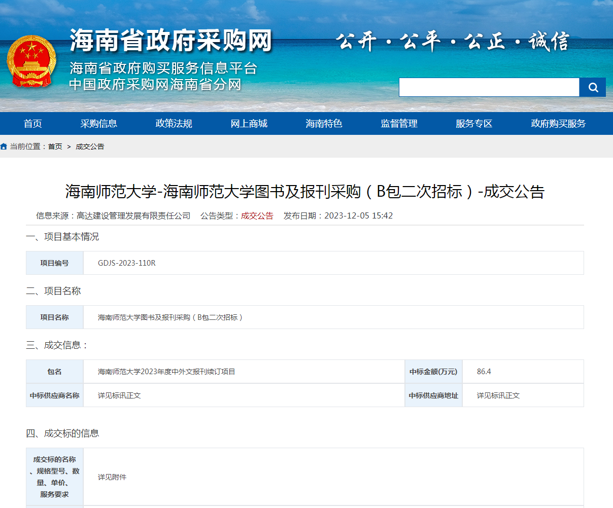Viewport: 613px width, 508px height.
Task: Click the 四、成交标的信息 section heading
Action: (62, 433)
